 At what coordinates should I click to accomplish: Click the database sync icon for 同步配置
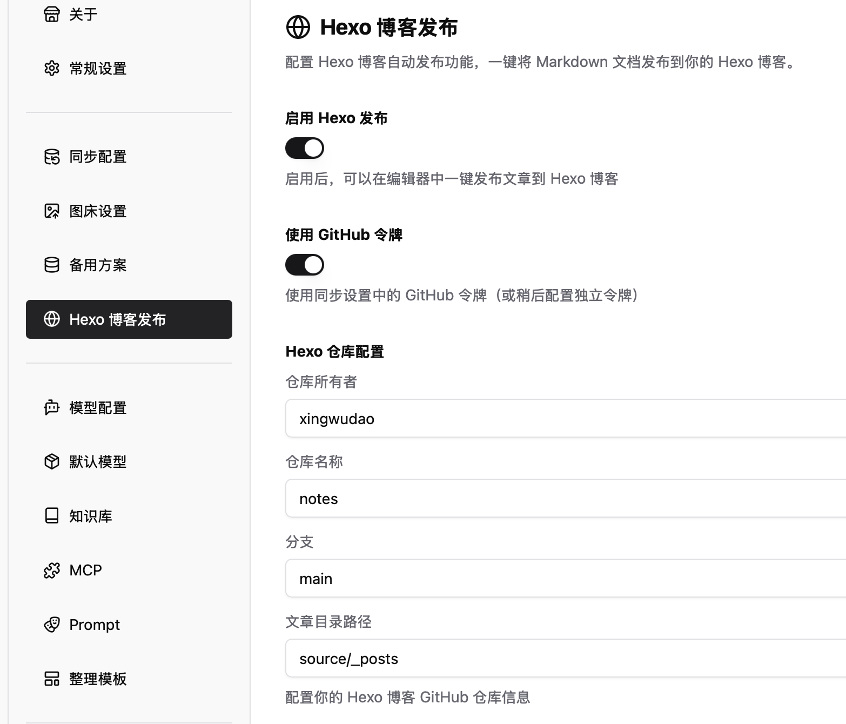[52, 157]
